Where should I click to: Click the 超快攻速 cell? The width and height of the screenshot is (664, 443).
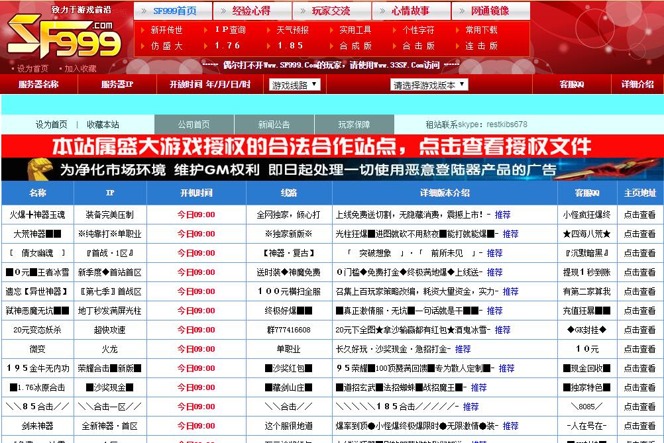(110, 330)
